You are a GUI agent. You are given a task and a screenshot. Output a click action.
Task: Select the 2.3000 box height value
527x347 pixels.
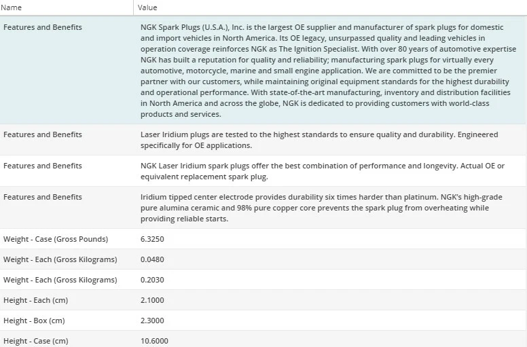(x=153, y=321)
